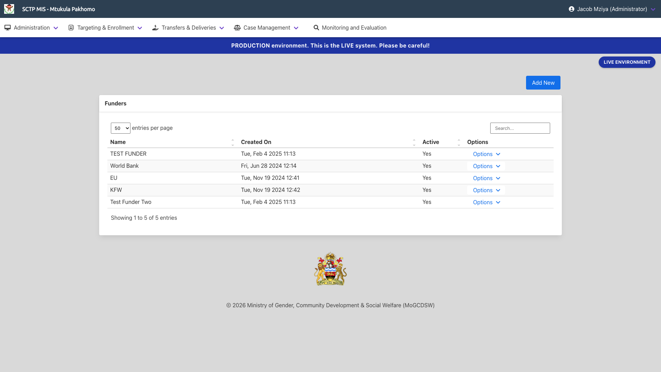Open the Case Management menu

pyautogui.click(x=266, y=28)
